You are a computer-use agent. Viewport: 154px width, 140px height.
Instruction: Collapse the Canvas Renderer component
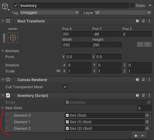pyautogui.click(x=3, y=80)
